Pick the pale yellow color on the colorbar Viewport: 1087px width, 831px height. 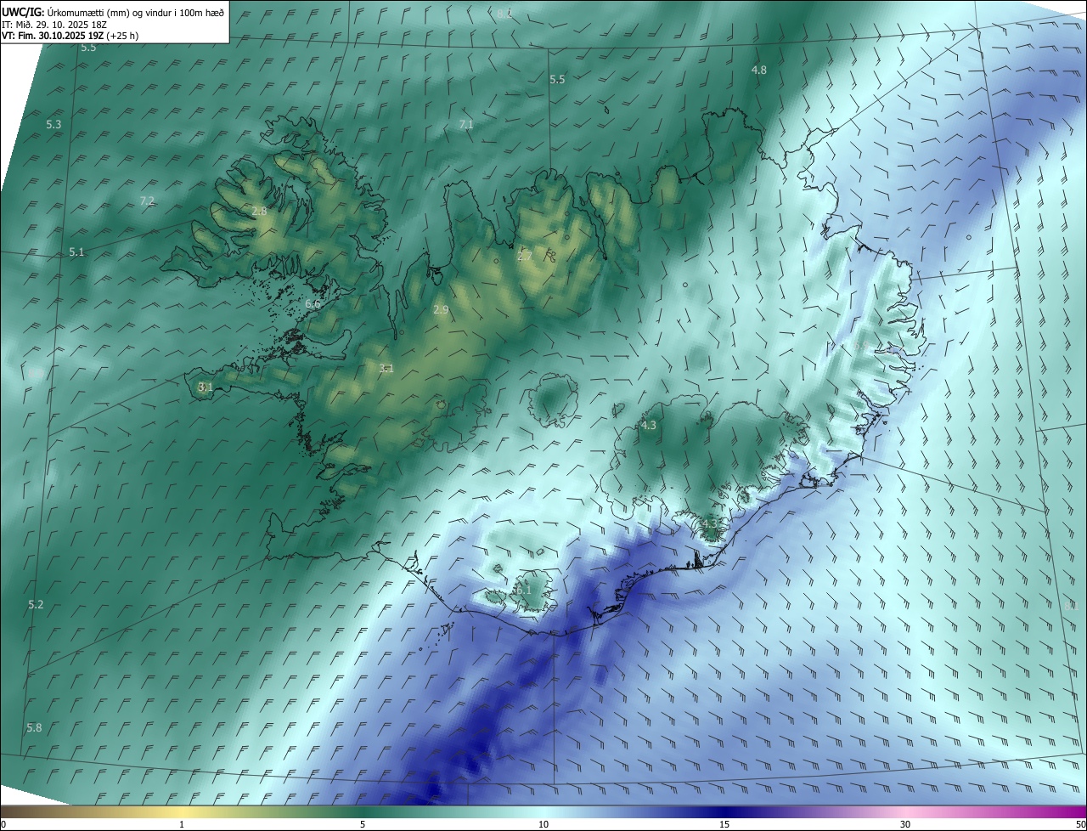(x=182, y=811)
